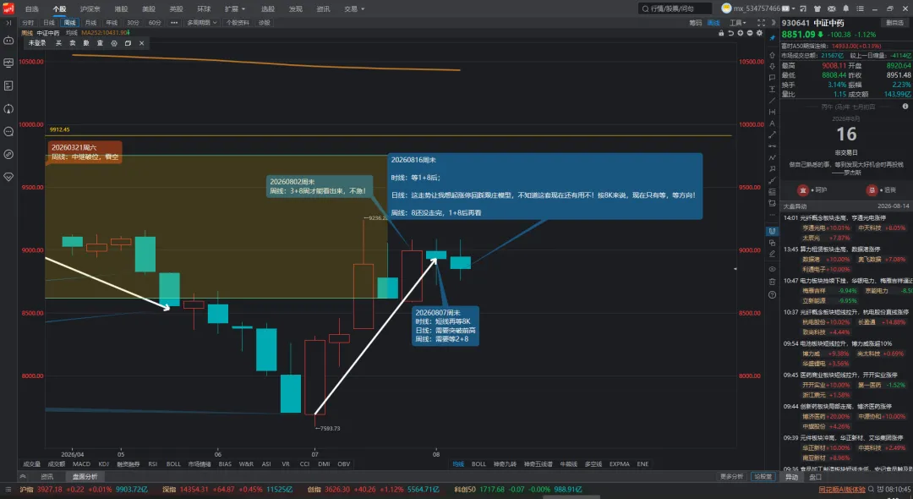Open 选股 menu item
This screenshot has width=913, height=499.
[x=268, y=8]
